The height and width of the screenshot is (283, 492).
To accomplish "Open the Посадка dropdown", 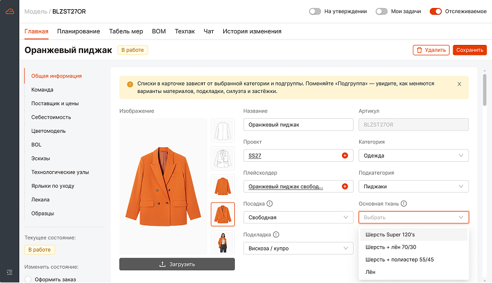I will [298, 217].
